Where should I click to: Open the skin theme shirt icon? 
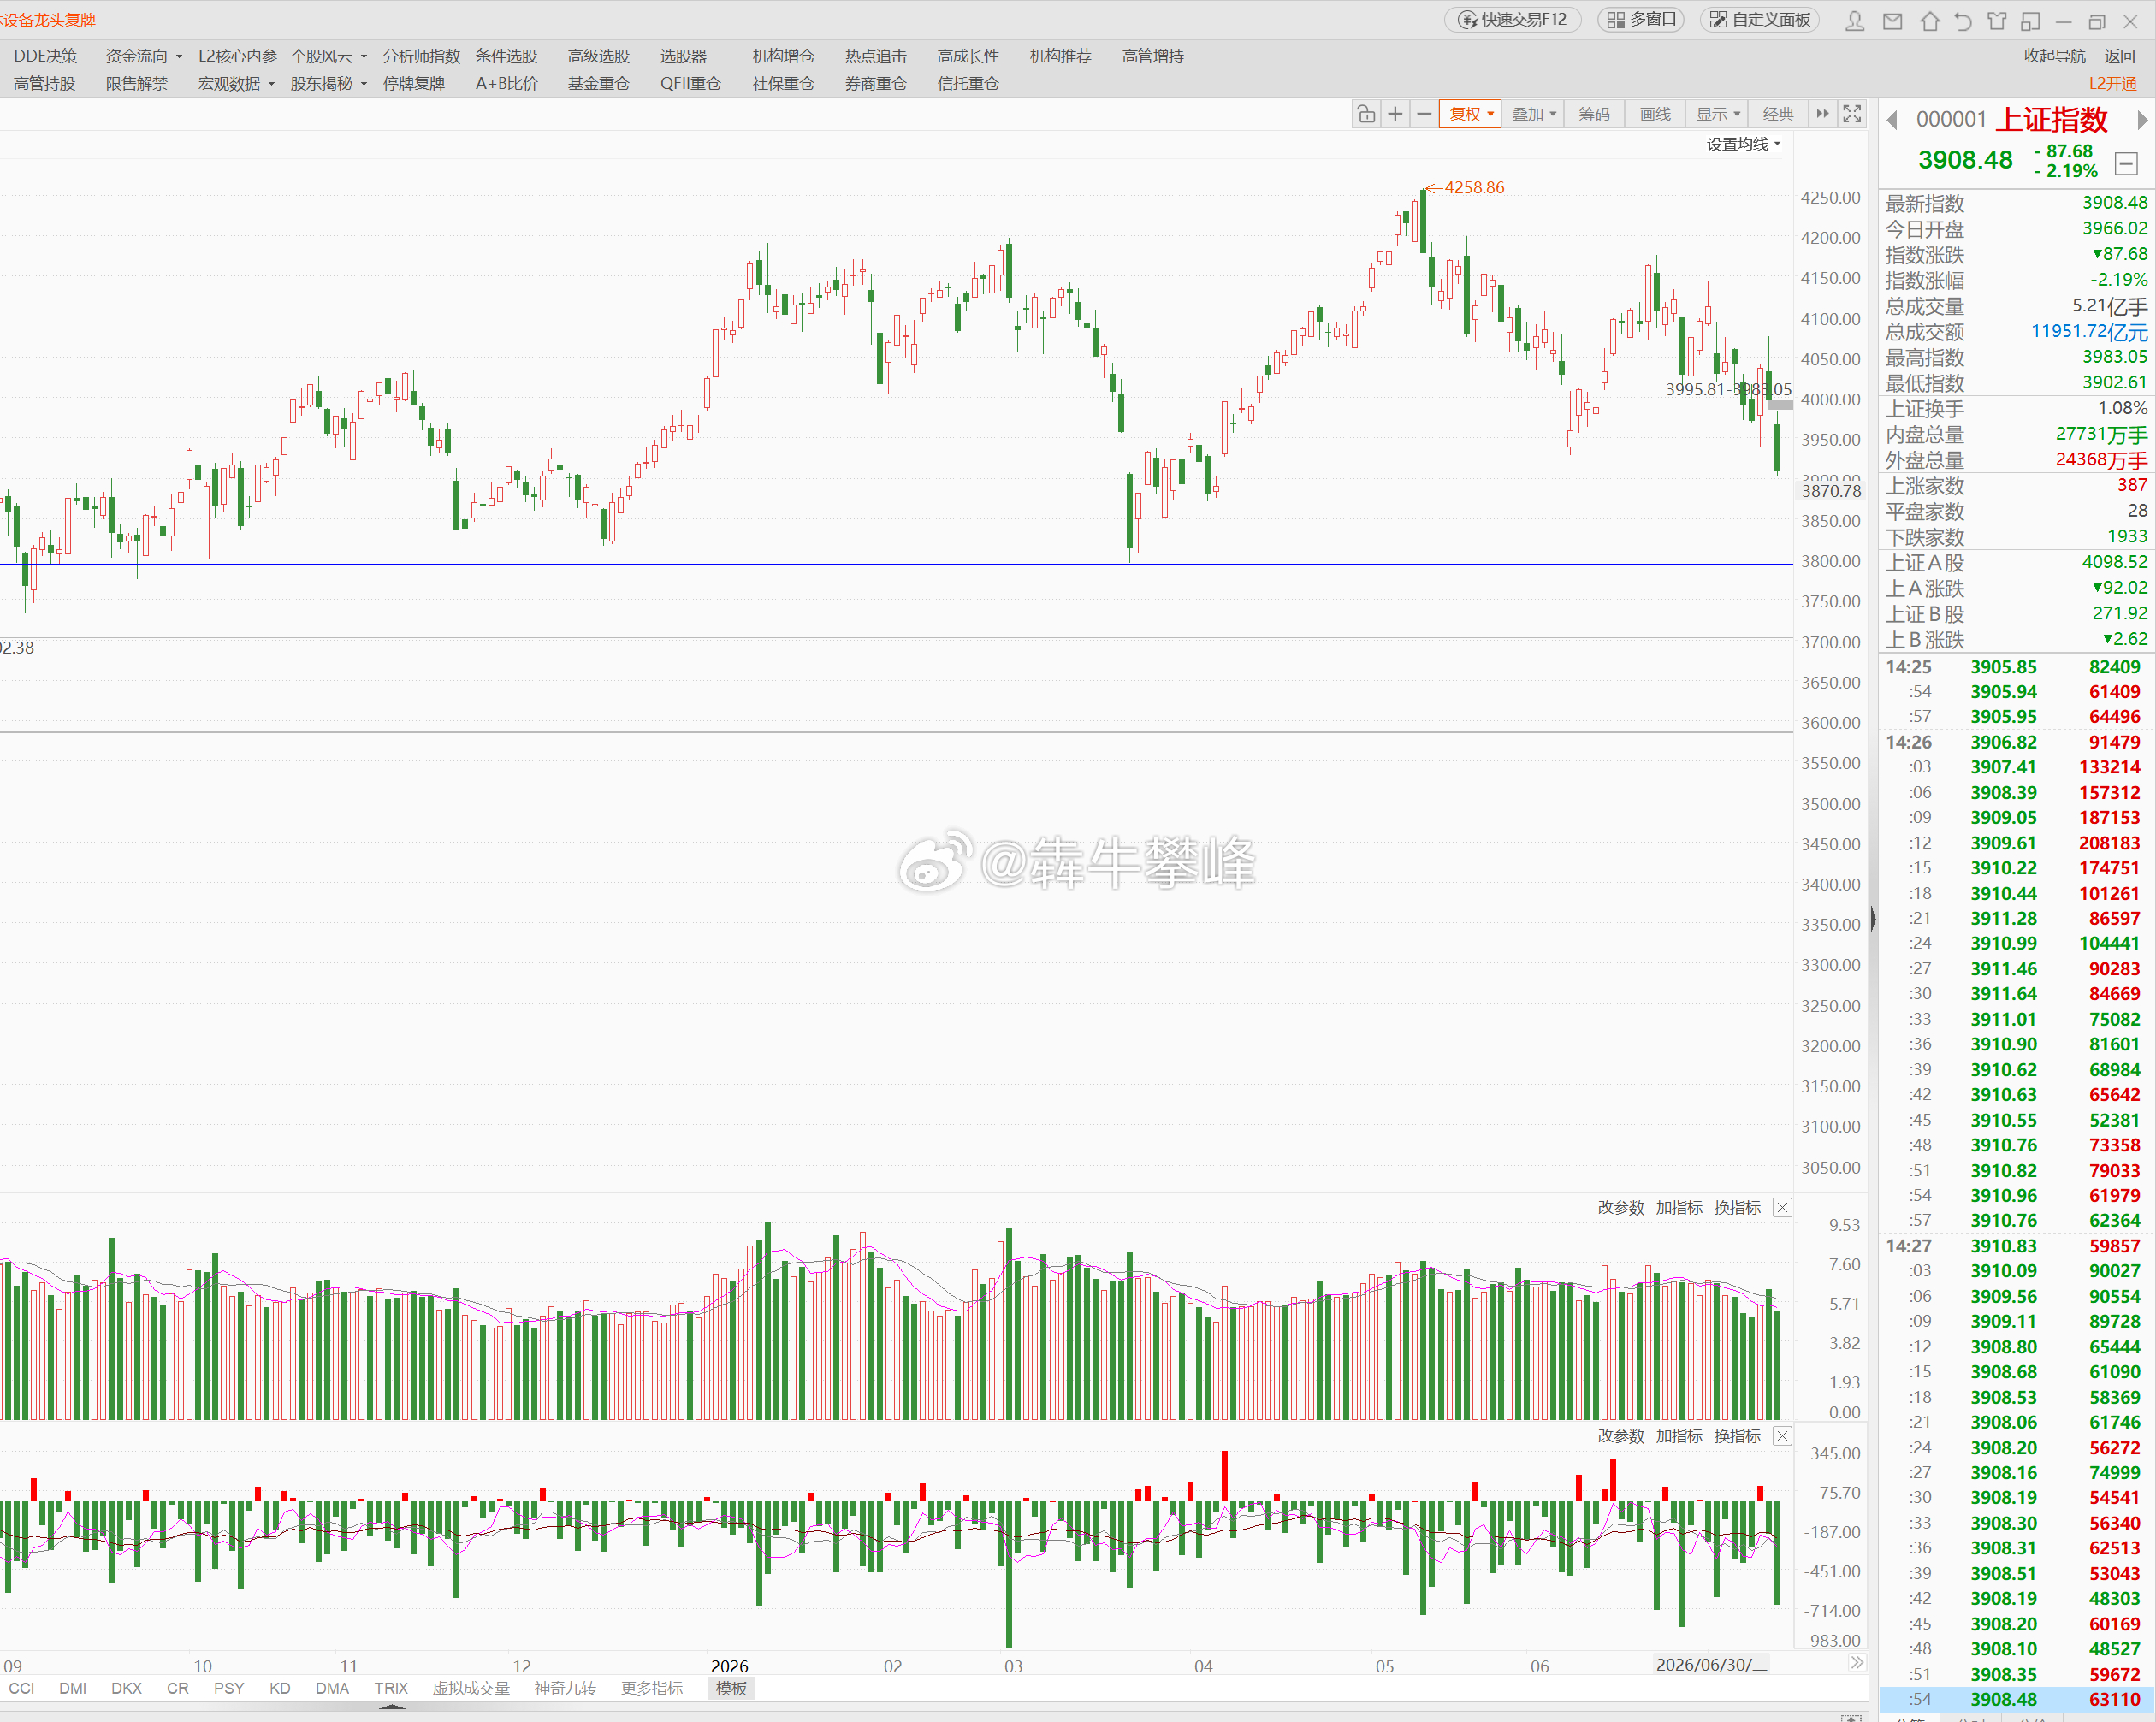coord(1997,20)
